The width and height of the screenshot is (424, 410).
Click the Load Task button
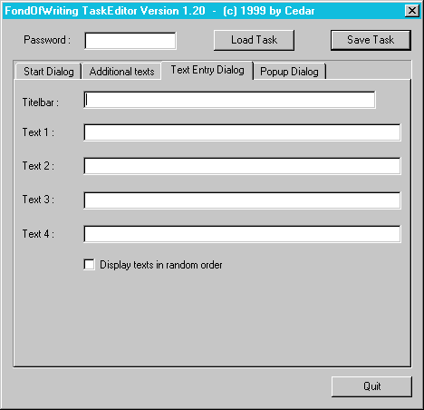pyautogui.click(x=254, y=40)
